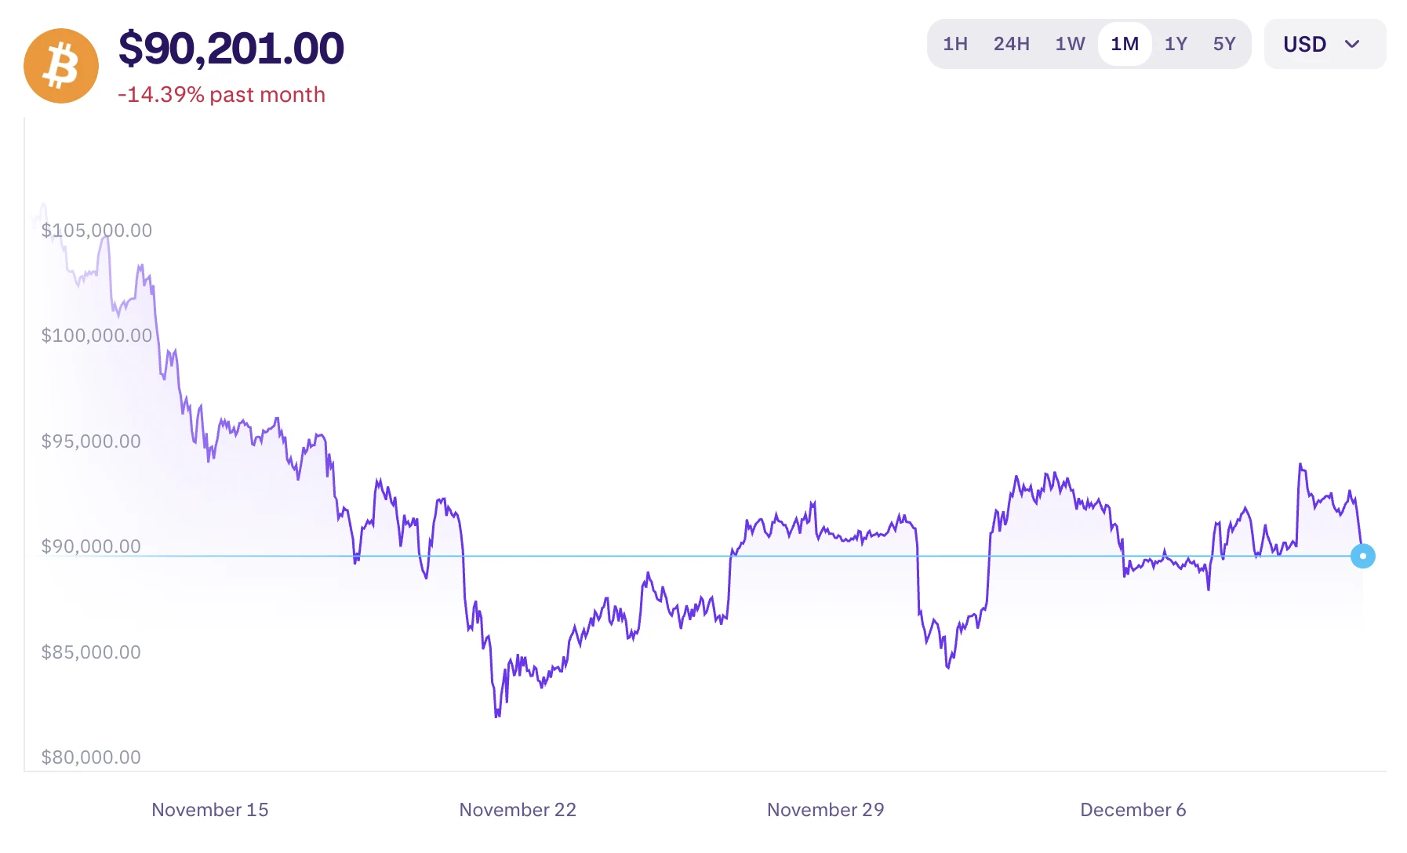Click the $95,000.00 axis label
Image resolution: width=1407 pixels, height=853 pixels.
pyautogui.click(x=91, y=441)
